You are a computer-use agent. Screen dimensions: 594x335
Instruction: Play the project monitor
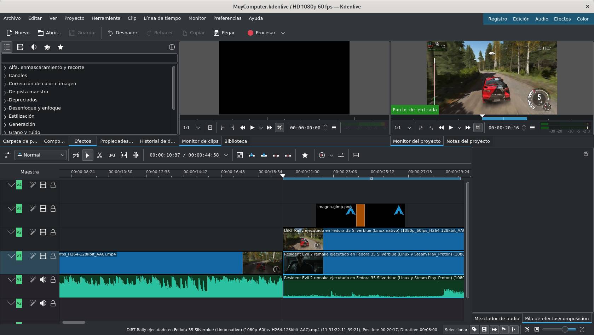[x=451, y=128]
